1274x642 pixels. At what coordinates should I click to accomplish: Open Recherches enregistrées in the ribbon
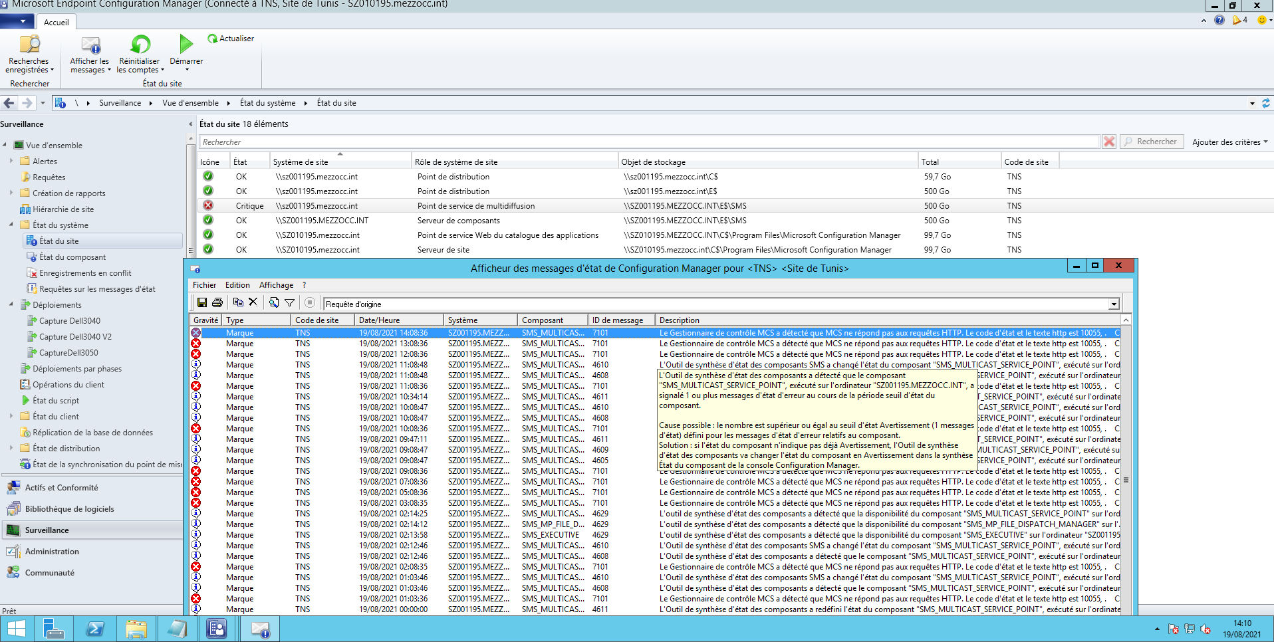(29, 54)
